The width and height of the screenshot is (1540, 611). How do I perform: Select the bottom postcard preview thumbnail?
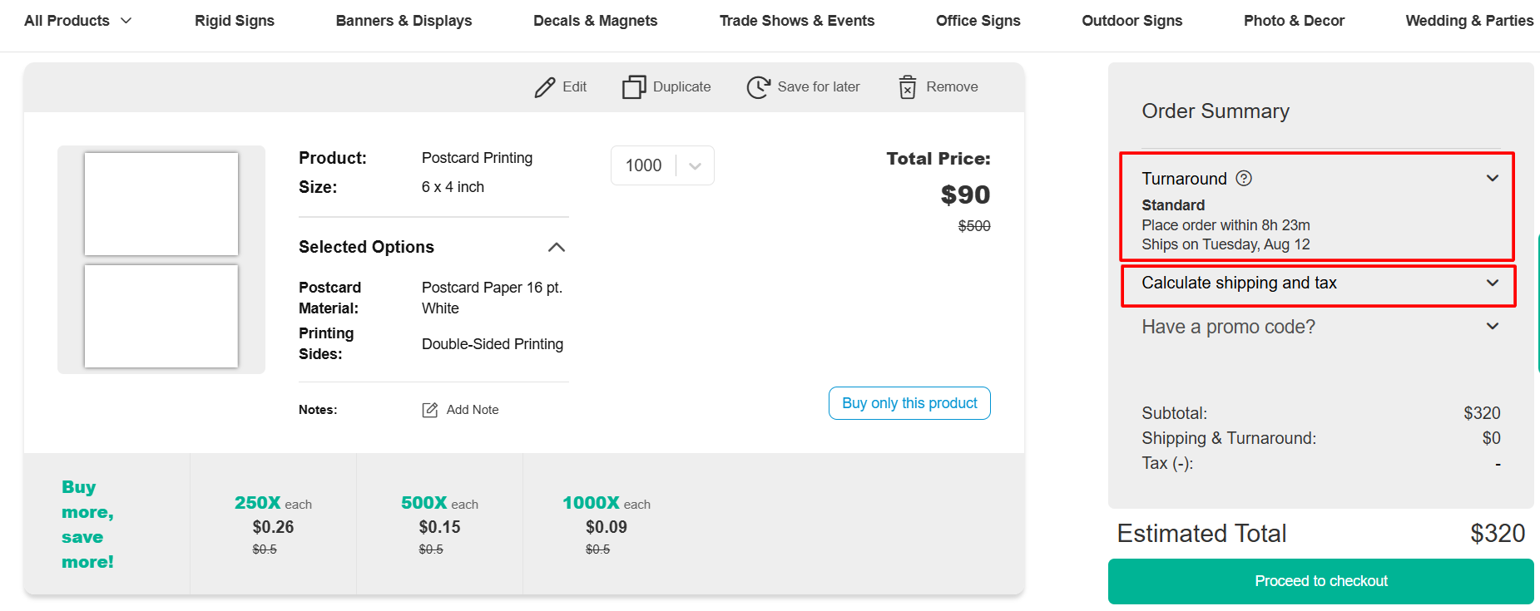point(161,316)
